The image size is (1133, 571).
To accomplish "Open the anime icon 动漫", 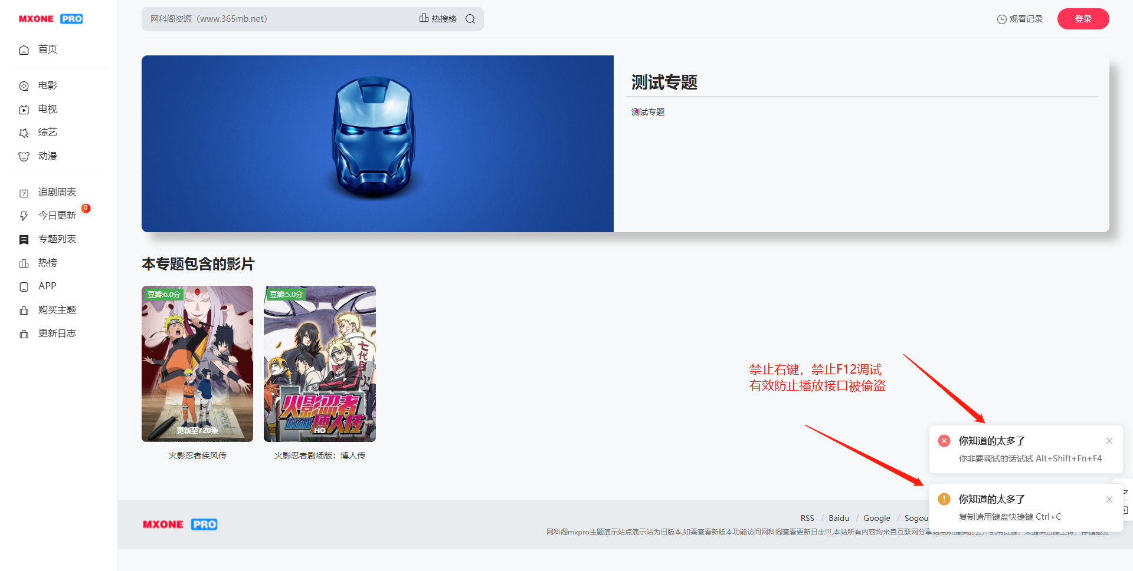I will point(24,157).
